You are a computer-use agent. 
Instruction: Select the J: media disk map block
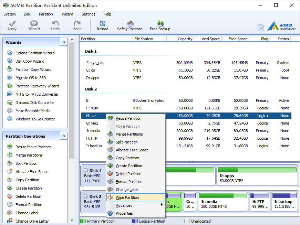point(223,202)
